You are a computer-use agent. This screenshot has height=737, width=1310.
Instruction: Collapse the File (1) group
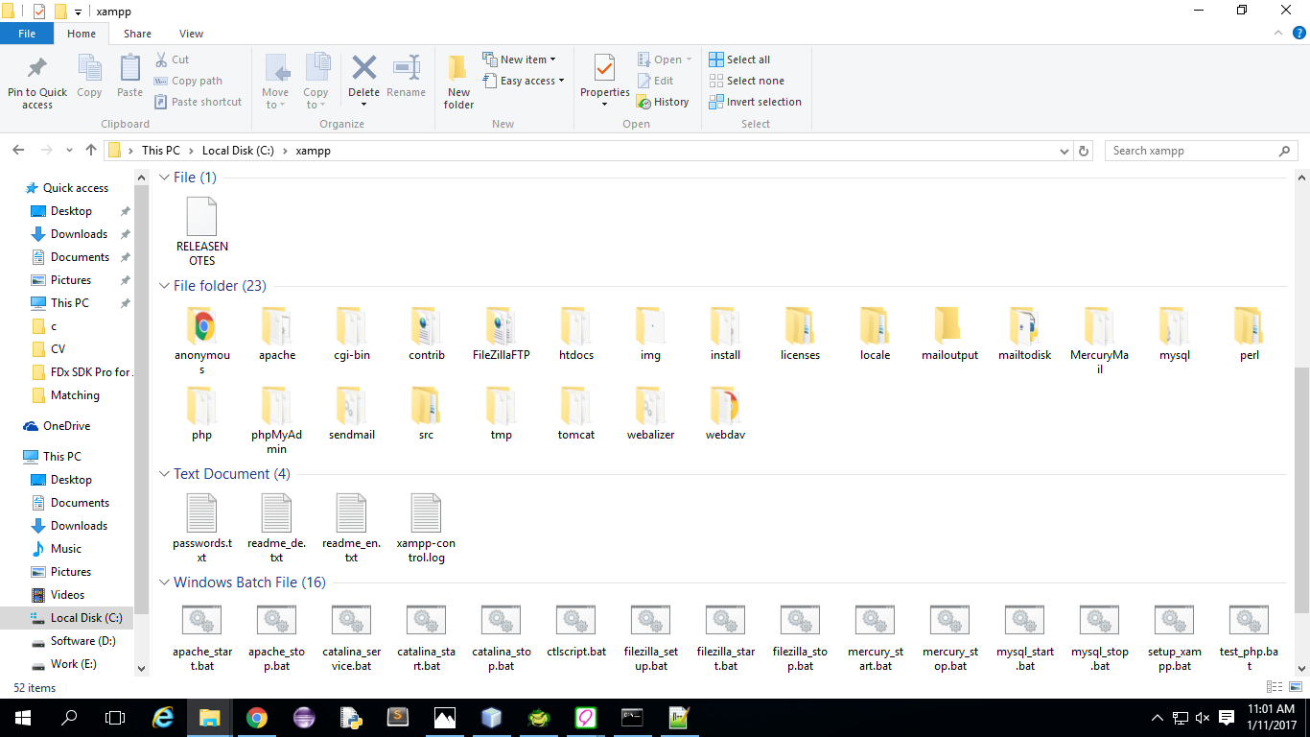click(165, 178)
